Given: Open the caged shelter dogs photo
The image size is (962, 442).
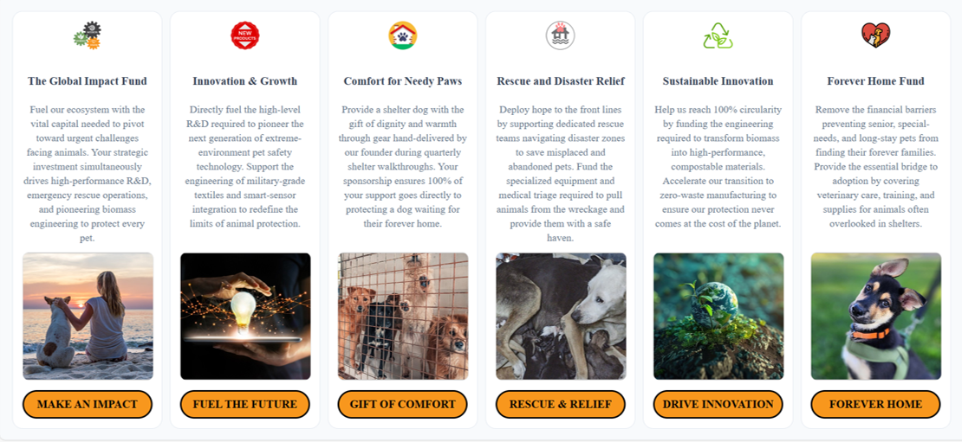Looking at the screenshot, I should tap(403, 316).
